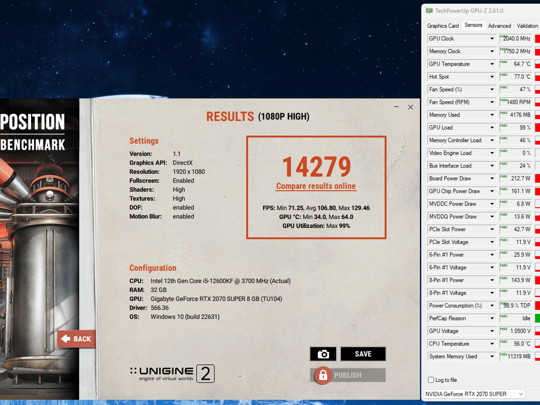
Task: Expand the PCIe Slot Voltage dropdown
Action: [x=492, y=242]
